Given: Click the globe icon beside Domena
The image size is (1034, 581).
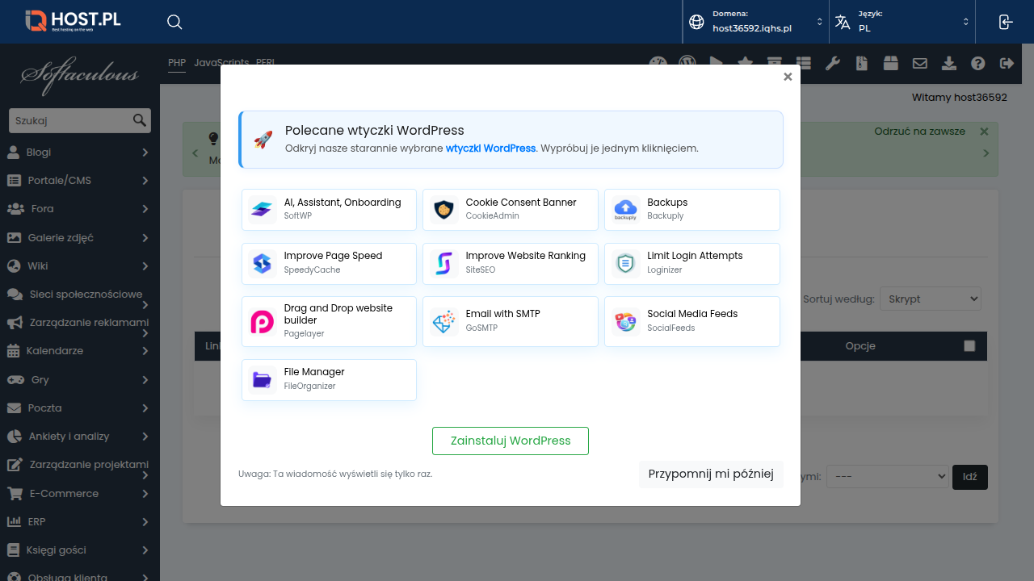Looking at the screenshot, I should point(696,22).
